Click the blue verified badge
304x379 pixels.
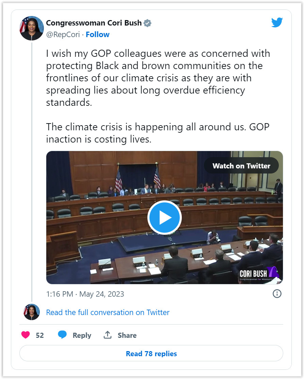point(147,23)
